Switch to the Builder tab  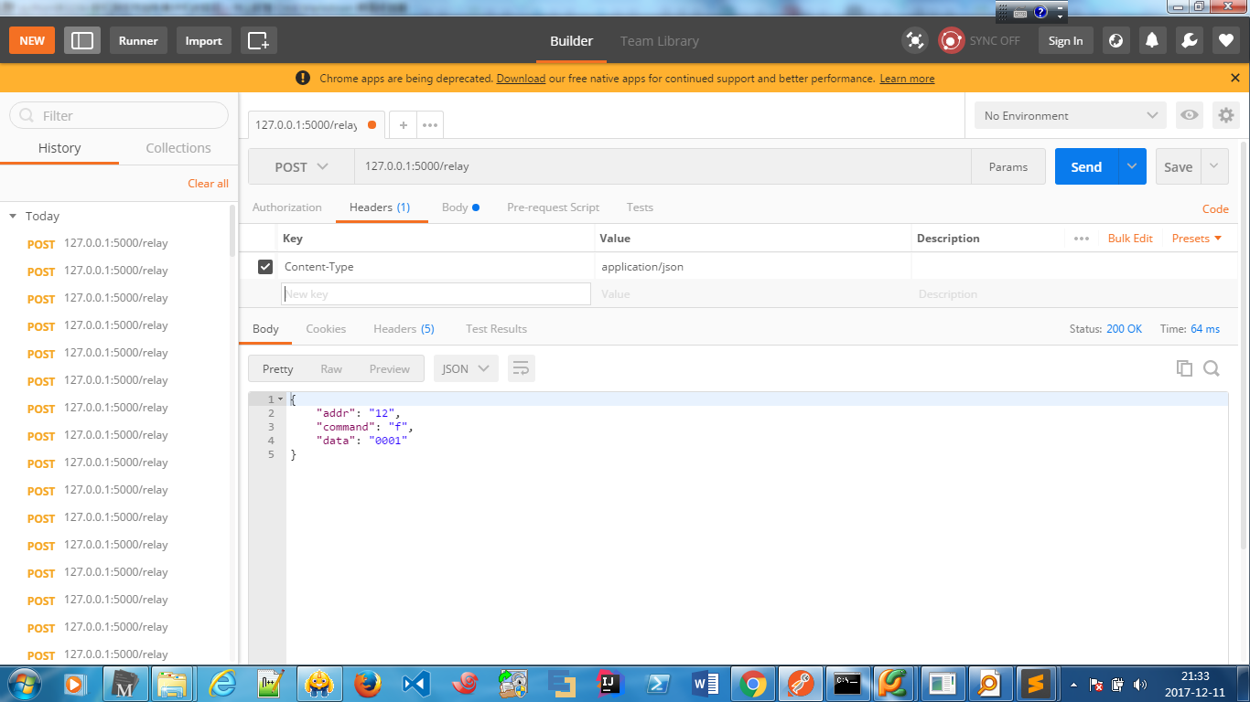(571, 41)
